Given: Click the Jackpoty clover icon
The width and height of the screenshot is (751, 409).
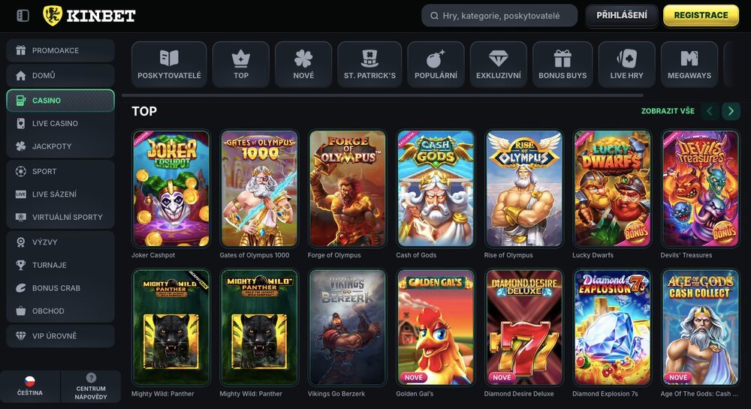Looking at the screenshot, I should click(x=20, y=146).
